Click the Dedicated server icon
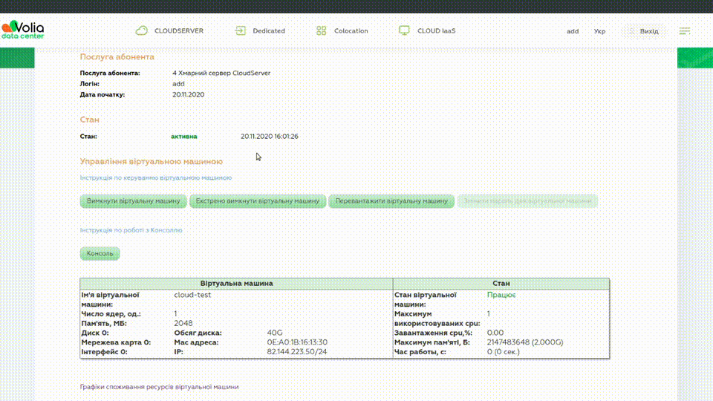Screen dimensions: 713x401 240,31
